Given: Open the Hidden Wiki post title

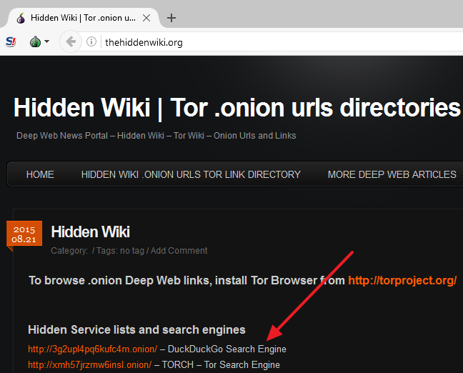Looking at the screenshot, I should (90, 232).
